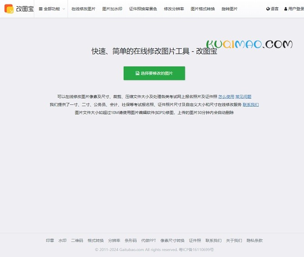
Task: Expand the 全部功能 dropdown chevron
Action: 64,9
